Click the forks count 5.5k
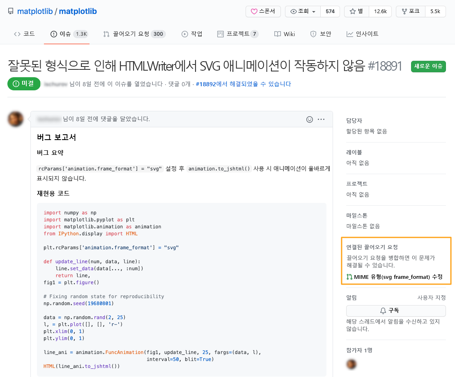Screen dimensions: 455x377 coord(435,11)
